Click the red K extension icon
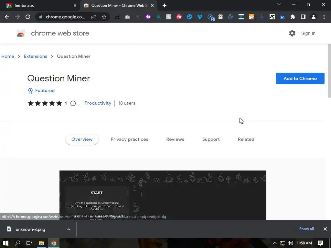Viewport: 331px width, 248px height. pos(138,17)
